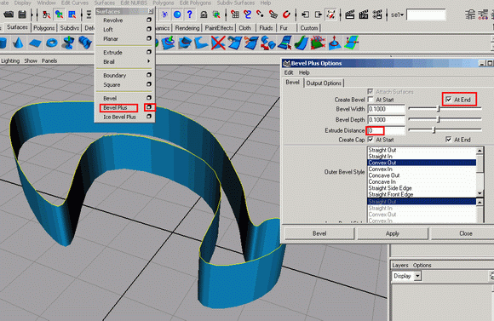Click the Extrude Distance input field
This screenshot has height=321, width=494.
pyautogui.click(x=386, y=130)
